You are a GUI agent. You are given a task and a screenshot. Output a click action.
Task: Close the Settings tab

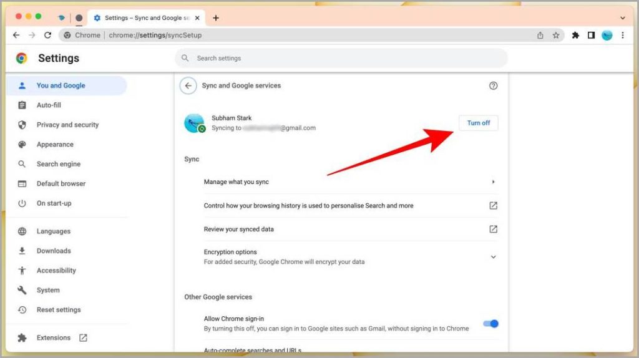(x=197, y=18)
